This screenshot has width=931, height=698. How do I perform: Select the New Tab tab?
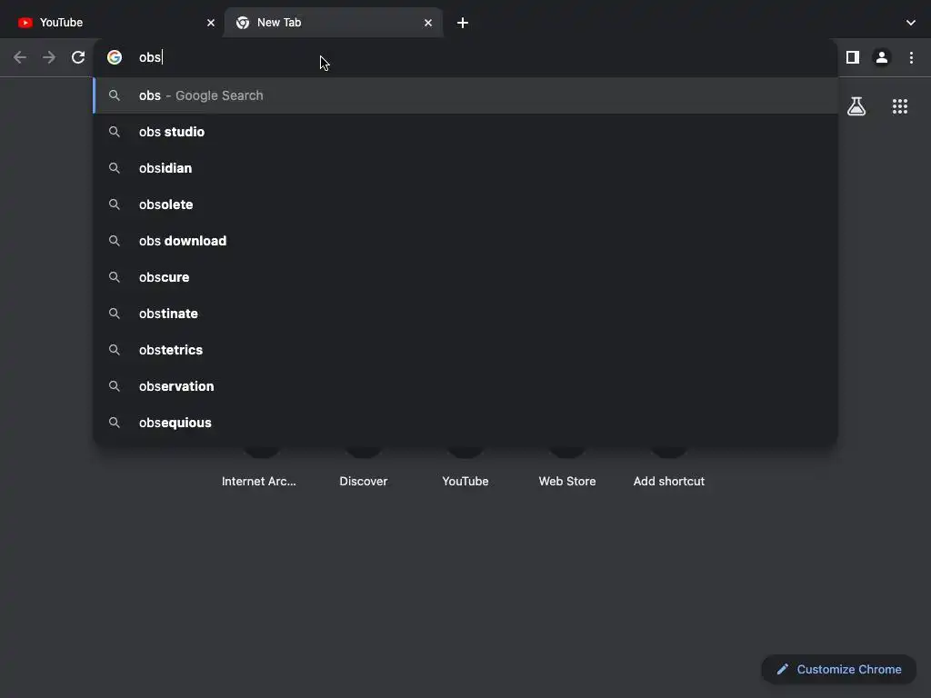pyautogui.click(x=333, y=23)
